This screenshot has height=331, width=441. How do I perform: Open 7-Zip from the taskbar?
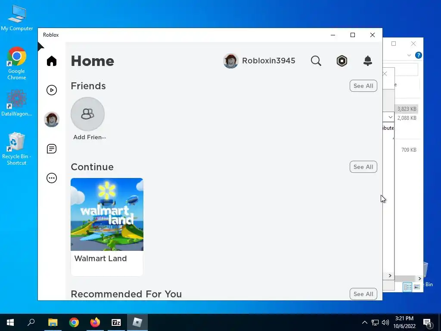pos(116,322)
